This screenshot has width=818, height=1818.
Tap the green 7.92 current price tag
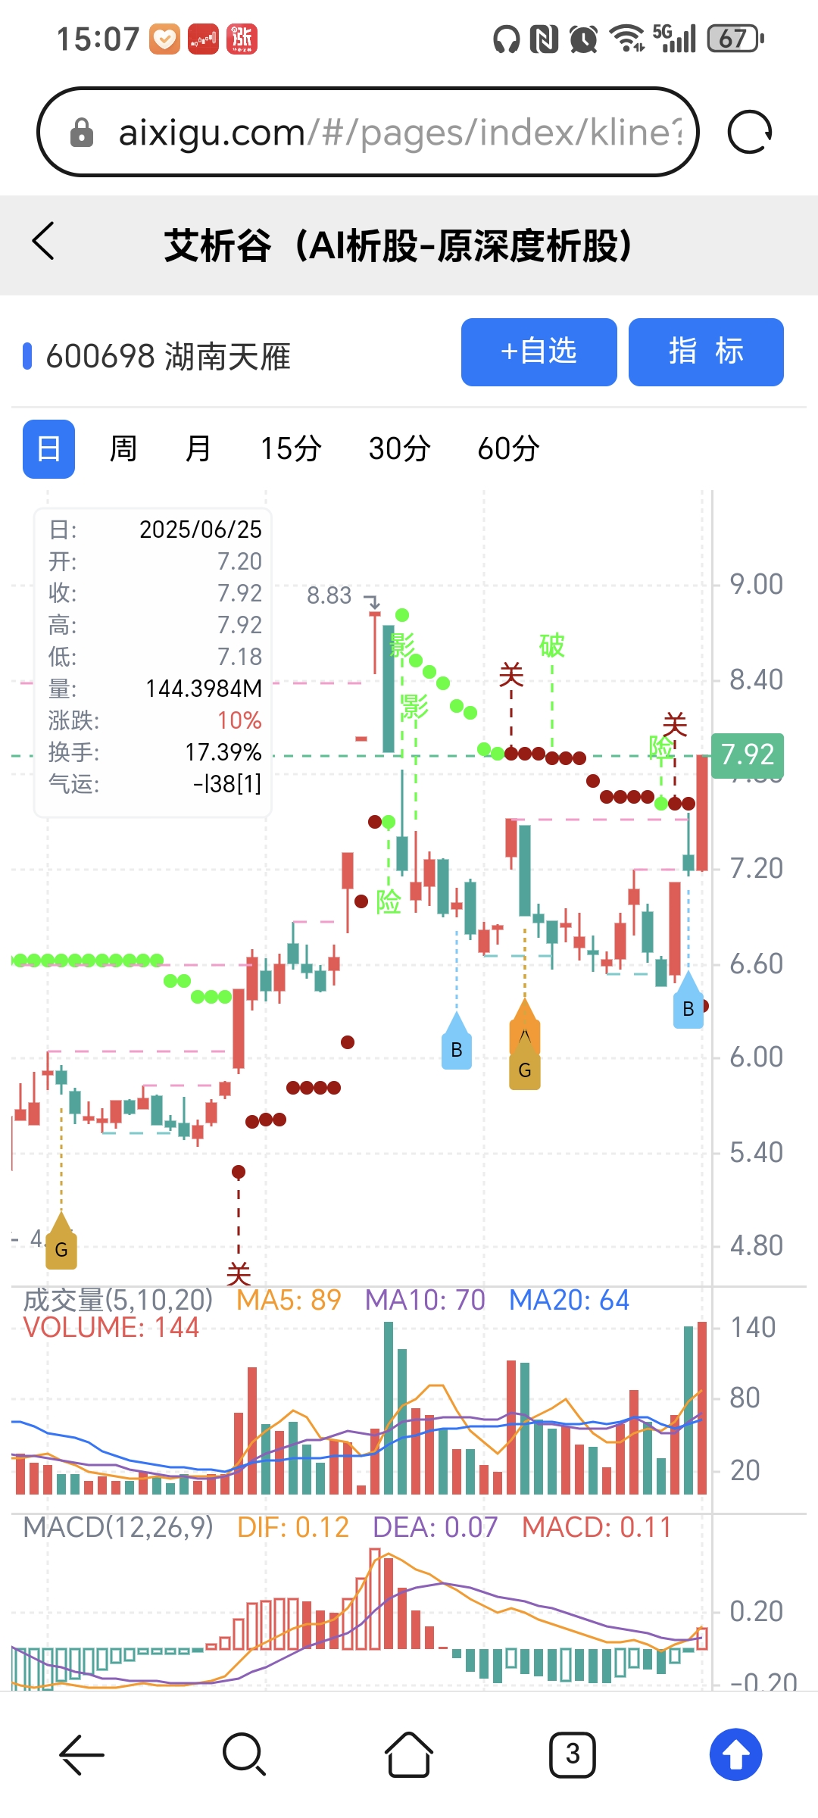[748, 755]
